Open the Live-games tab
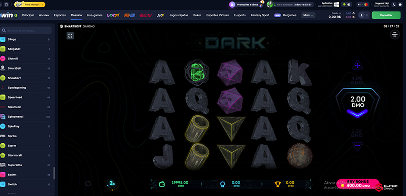This screenshot has width=406, height=196. [x=94, y=15]
